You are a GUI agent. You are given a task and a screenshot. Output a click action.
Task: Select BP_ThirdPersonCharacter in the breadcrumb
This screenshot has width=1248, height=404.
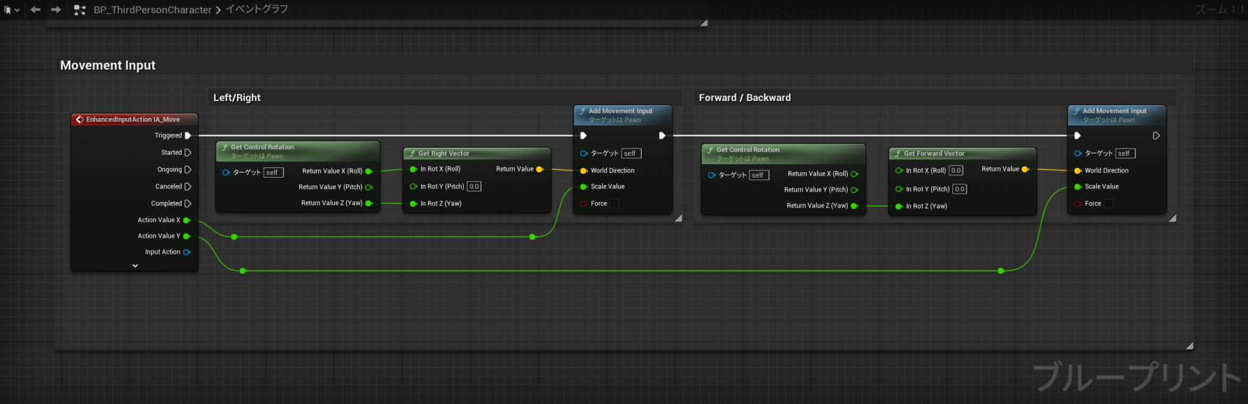click(152, 10)
